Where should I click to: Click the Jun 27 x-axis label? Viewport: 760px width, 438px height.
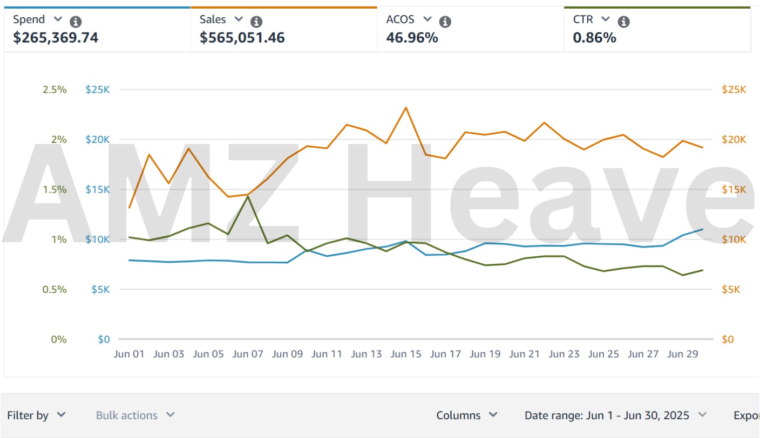point(643,354)
